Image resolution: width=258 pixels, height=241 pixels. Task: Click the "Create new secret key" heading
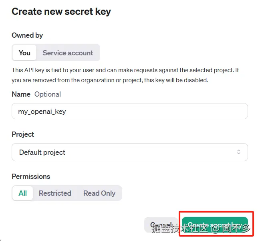coord(61,12)
